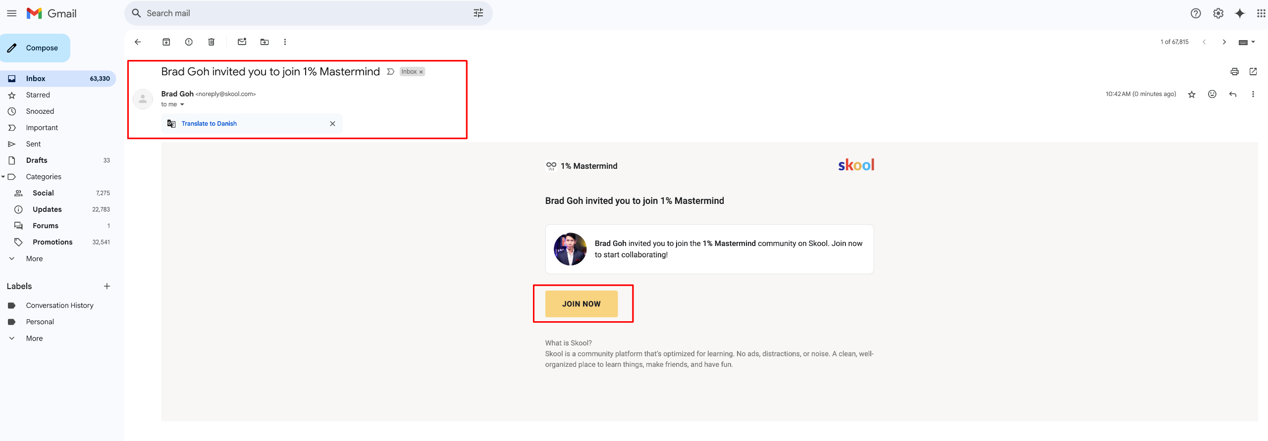The height and width of the screenshot is (441, 1268).
Task: Open the Gemini sparkle icon
Action: (x=1240, y=13)
